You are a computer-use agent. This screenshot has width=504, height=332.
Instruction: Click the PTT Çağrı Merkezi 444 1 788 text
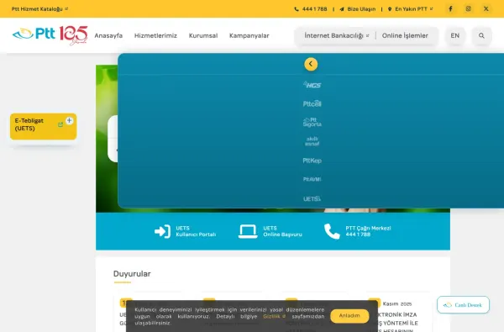(x=368, y=231)
